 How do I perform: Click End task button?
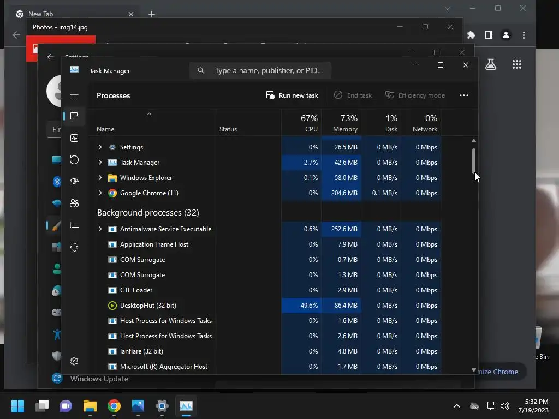point(353,95)
